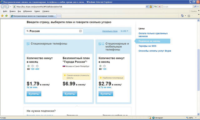Open the zoom level dropdown arrow
This screenshot has height=120, width=200.
(196, 118)
